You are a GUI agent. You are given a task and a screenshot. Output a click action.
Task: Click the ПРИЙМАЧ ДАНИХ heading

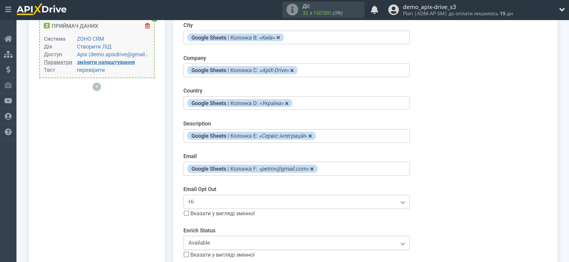75,26
